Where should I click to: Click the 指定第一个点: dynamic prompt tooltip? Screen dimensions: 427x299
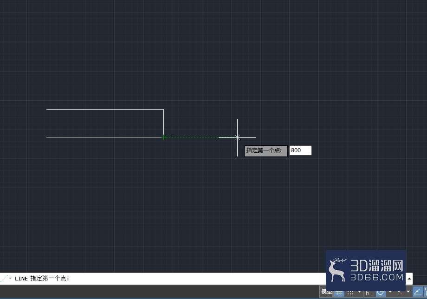pyautogui.click(x=266, y=150)
